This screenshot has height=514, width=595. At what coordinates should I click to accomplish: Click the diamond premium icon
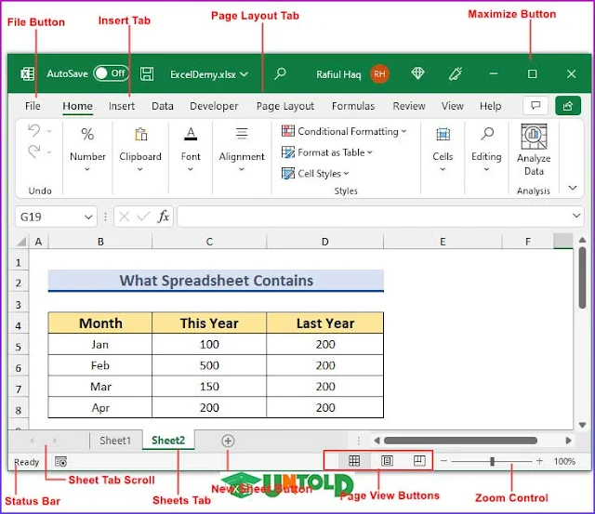[x=417, y=73]
